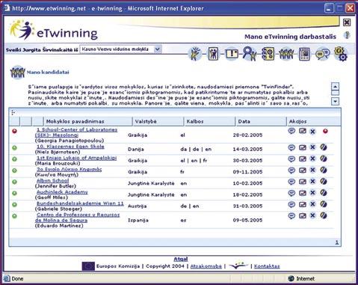Send message to 1 School-Center of Laboratories row

click(291, 131)
